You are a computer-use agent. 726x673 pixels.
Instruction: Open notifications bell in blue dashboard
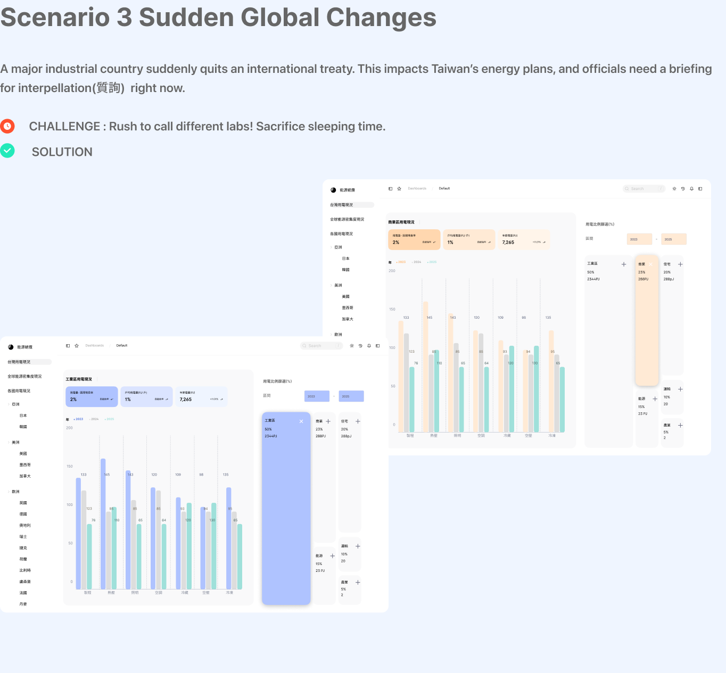point(369,346)
